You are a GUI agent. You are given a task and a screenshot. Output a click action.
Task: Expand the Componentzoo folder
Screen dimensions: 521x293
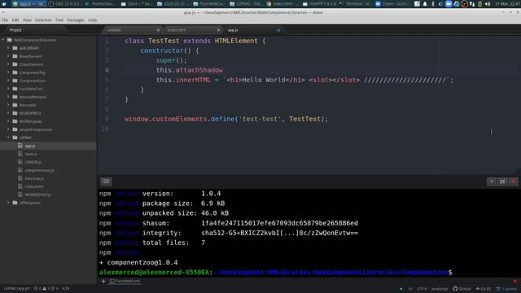(9, 81)
